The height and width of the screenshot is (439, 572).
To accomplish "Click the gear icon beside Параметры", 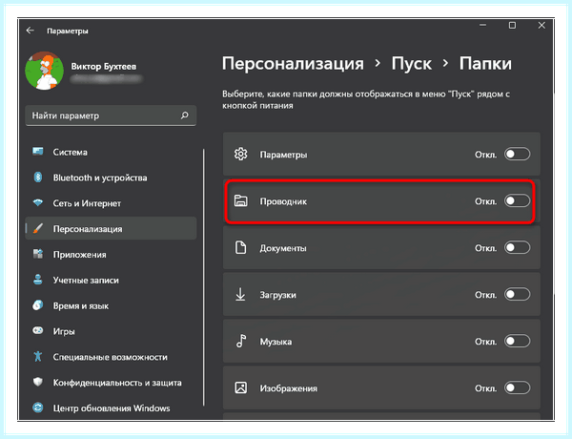I will click(x=241, y=154).
